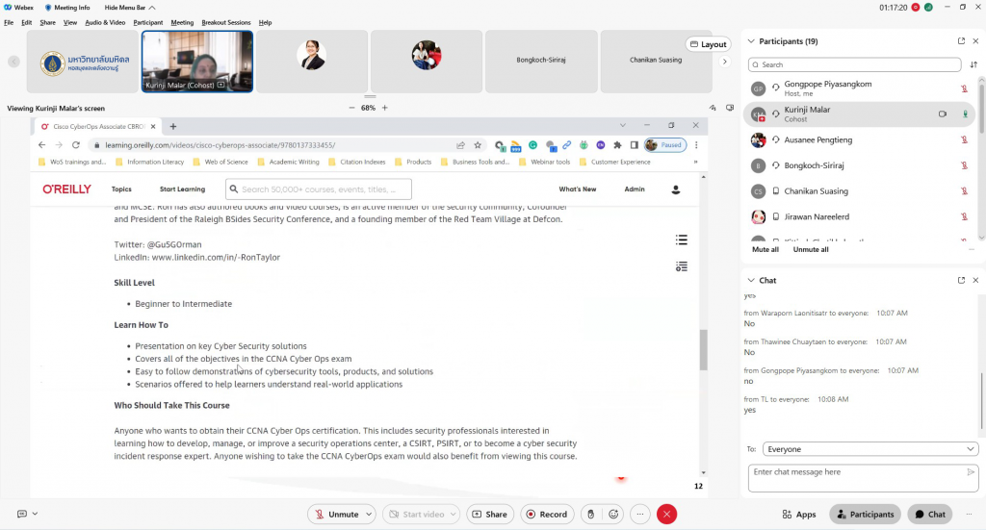
Task: Open the chat recipient Everyone dropdown
Action: pos(870,449)
